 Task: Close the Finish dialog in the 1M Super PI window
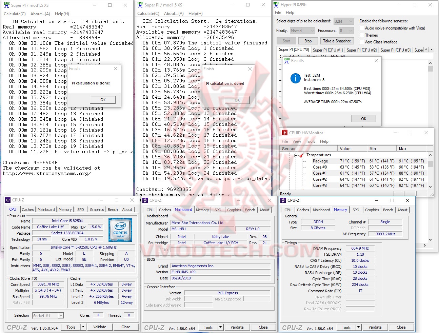[x=116, y=68]
